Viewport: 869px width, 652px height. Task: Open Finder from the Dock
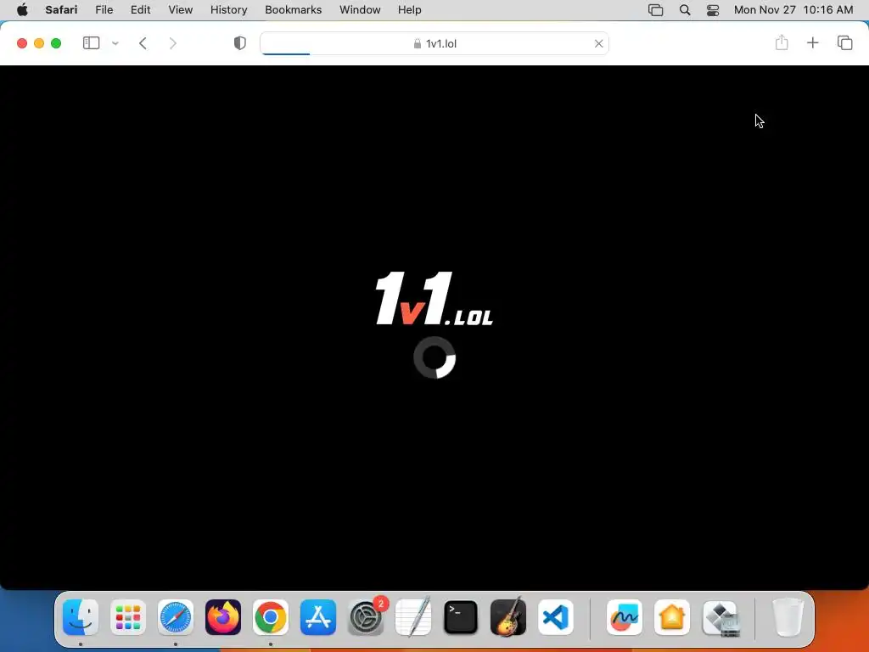point(81,617)
